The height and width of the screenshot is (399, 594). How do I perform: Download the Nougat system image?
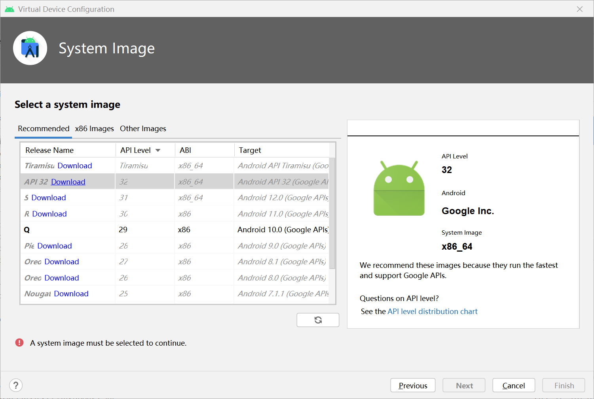pos(71,294)
